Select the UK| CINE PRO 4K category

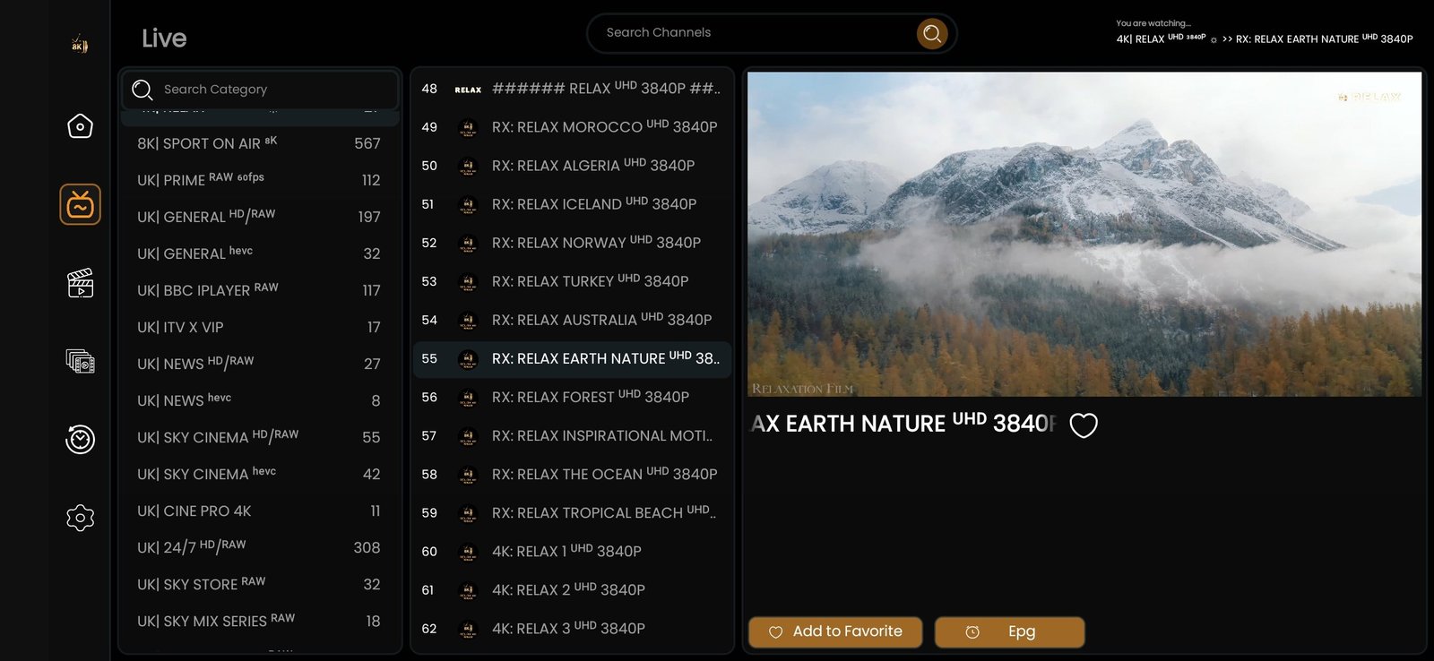tap(258, 511)
